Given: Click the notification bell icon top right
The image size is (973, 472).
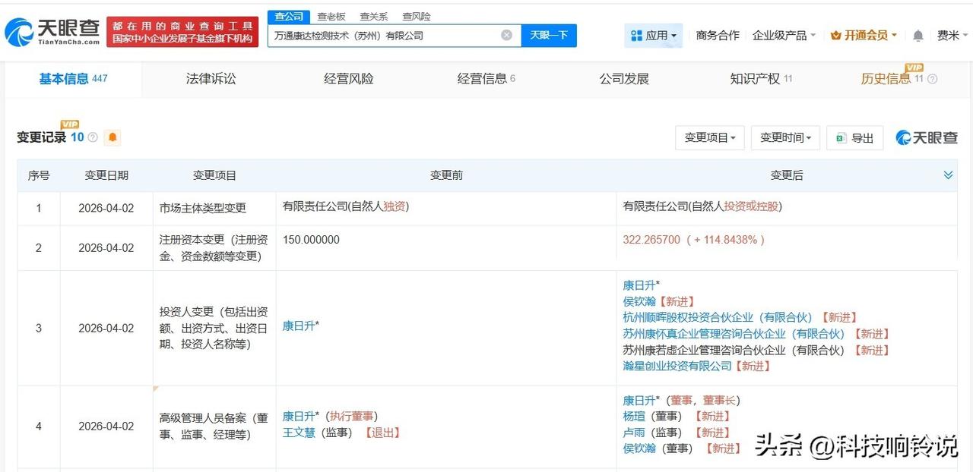Looking at the screenshot, I should 918,35.
